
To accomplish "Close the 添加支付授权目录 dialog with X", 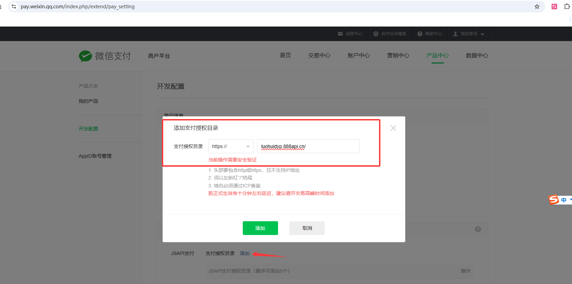I will (x=393, y=128).
